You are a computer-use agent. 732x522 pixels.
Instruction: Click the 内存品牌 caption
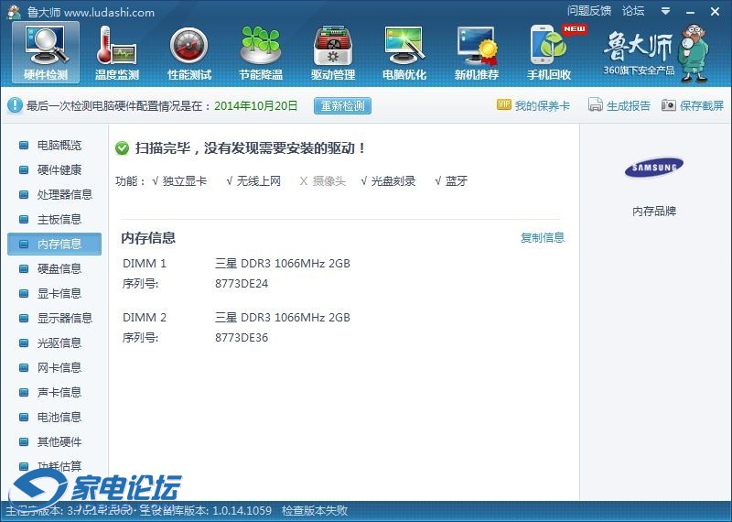(x=654, y=212)
